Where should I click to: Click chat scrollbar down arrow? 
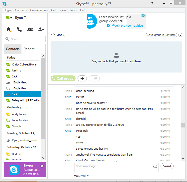[x=183, y=158]
